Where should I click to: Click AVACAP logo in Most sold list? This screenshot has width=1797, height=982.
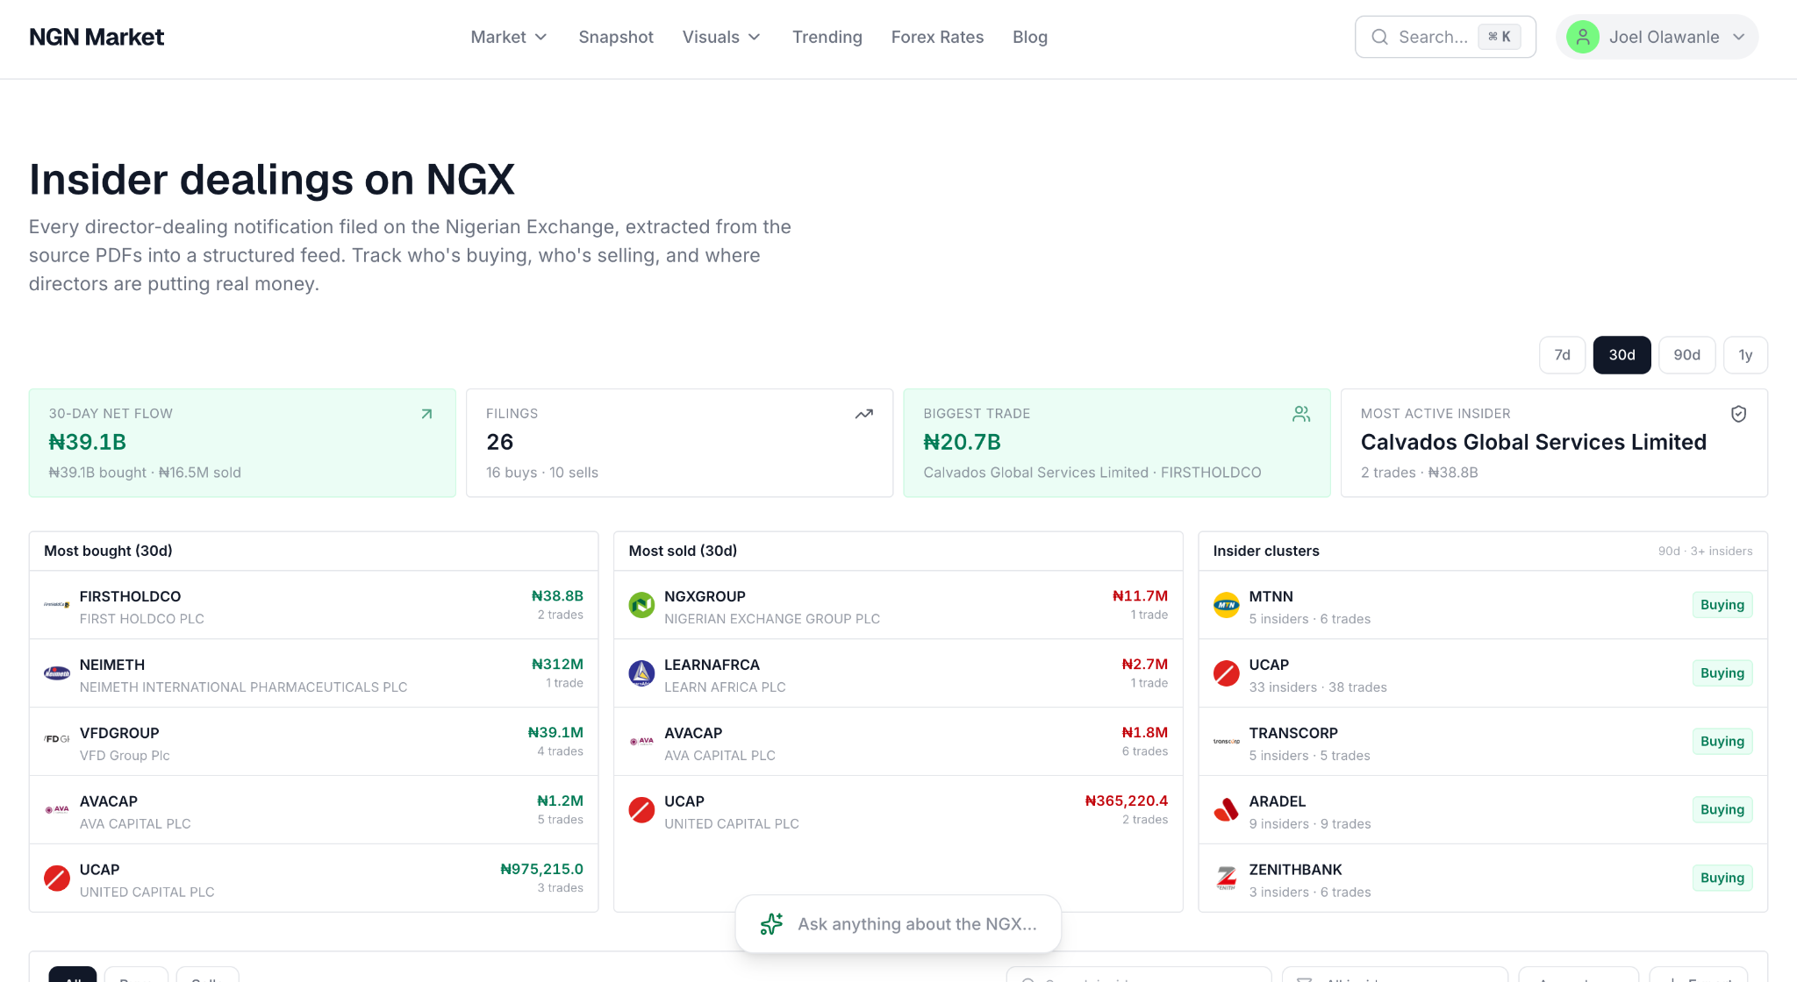(x=641, y=741)
